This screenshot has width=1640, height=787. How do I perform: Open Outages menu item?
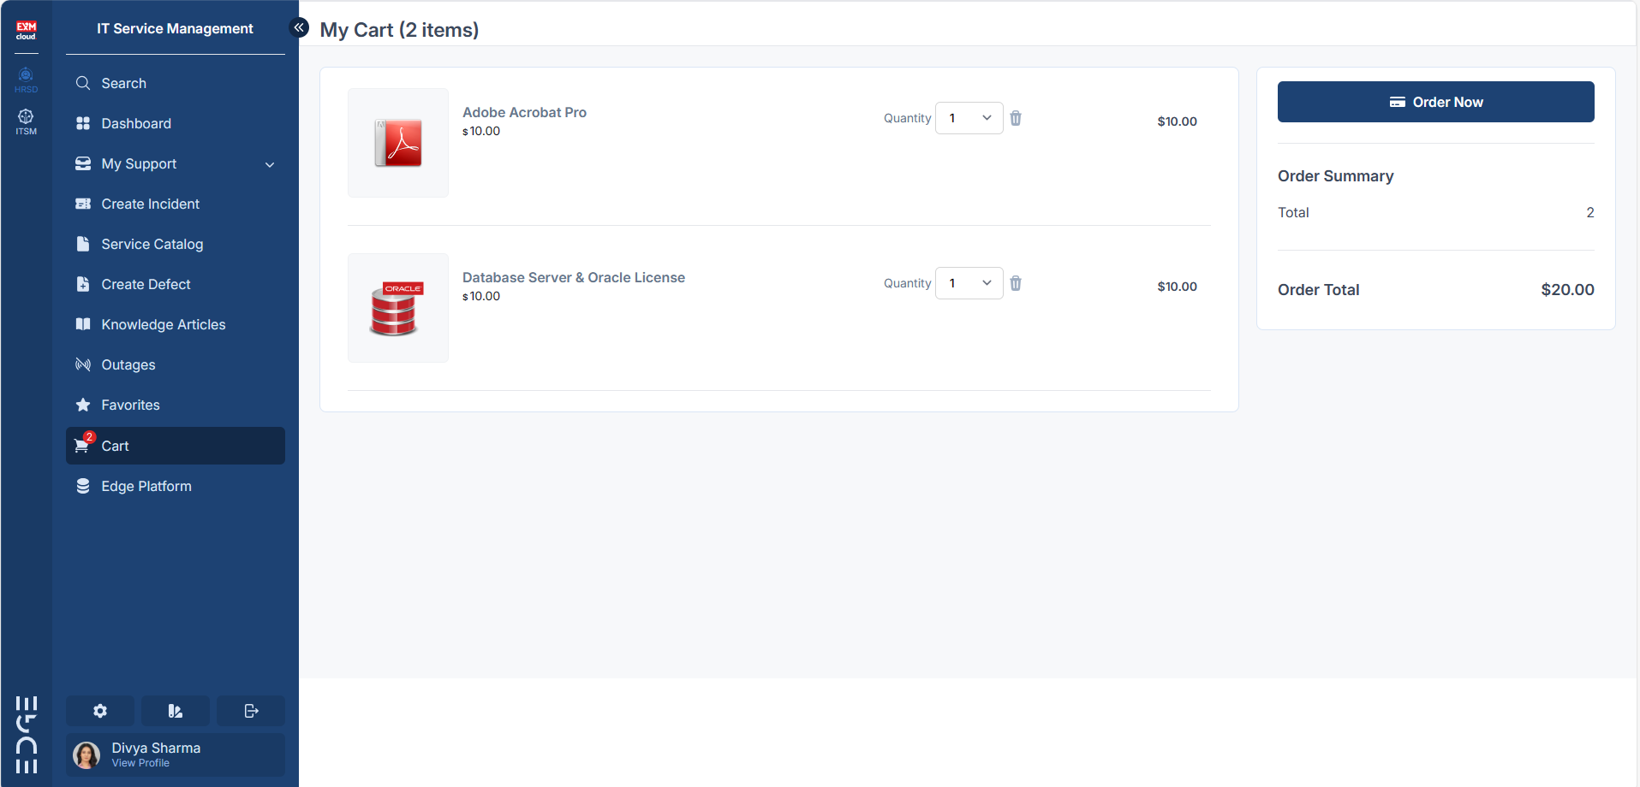(x=176, y=364)
